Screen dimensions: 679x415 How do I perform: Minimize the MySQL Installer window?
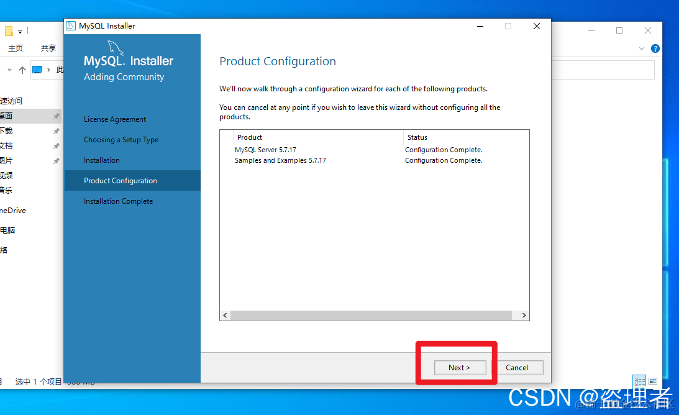480,27
